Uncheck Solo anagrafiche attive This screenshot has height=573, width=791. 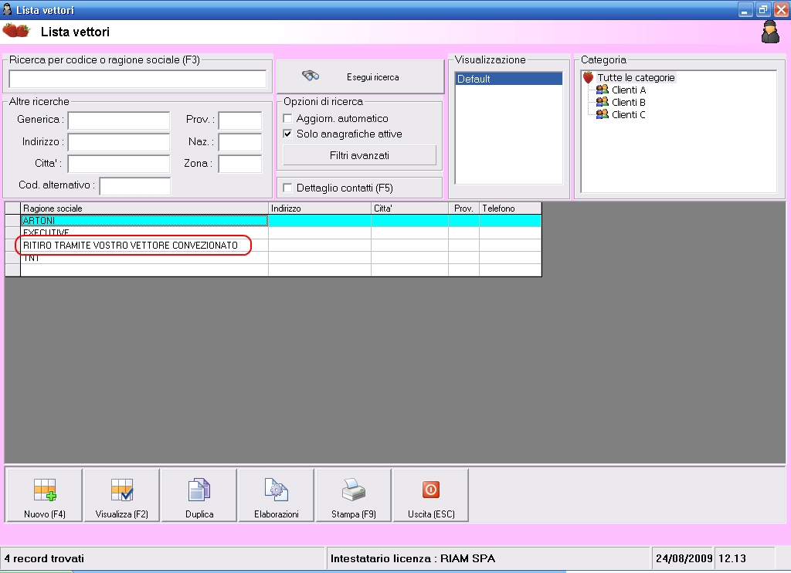(287, 134)
